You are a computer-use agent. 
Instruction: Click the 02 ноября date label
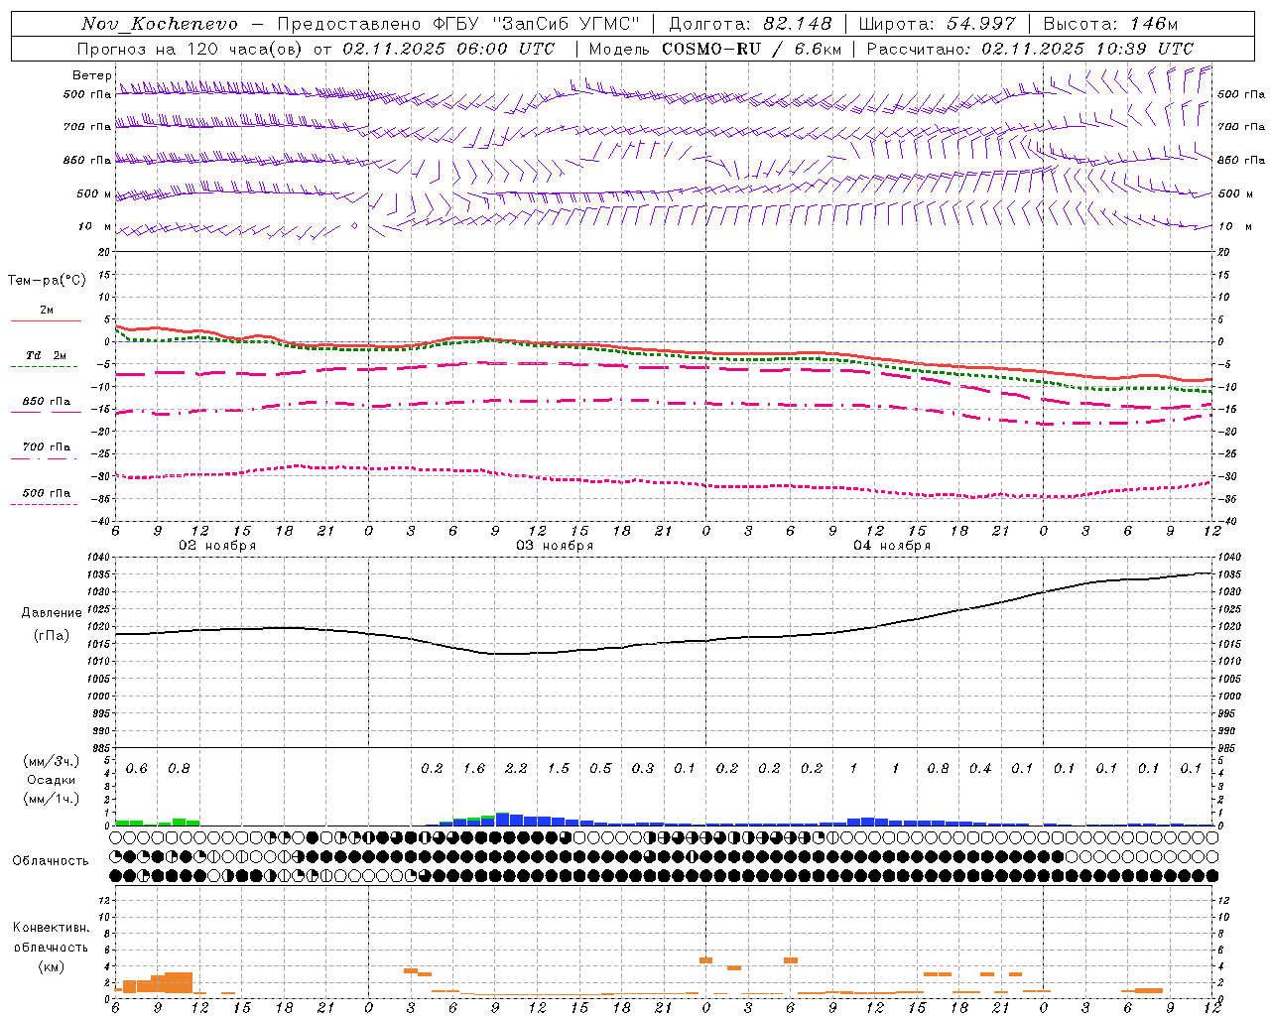(217, 546)
